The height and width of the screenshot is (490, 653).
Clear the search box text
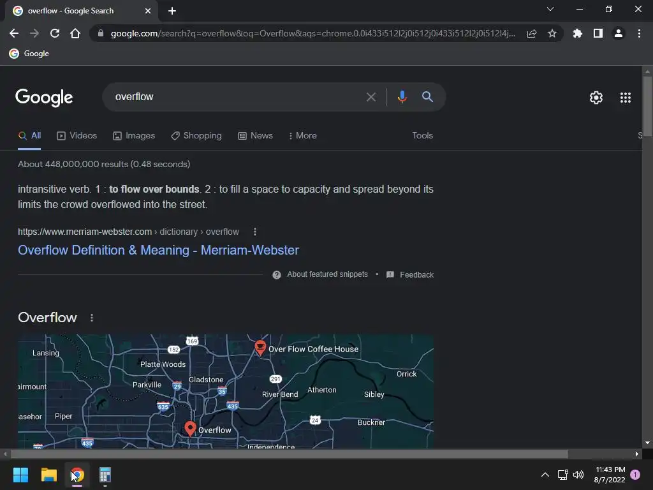pos(371,97)
